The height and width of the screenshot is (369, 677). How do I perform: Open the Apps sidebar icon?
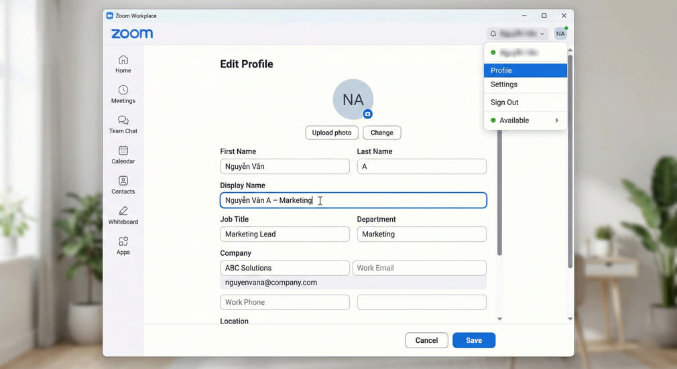[x=123, y=246]
